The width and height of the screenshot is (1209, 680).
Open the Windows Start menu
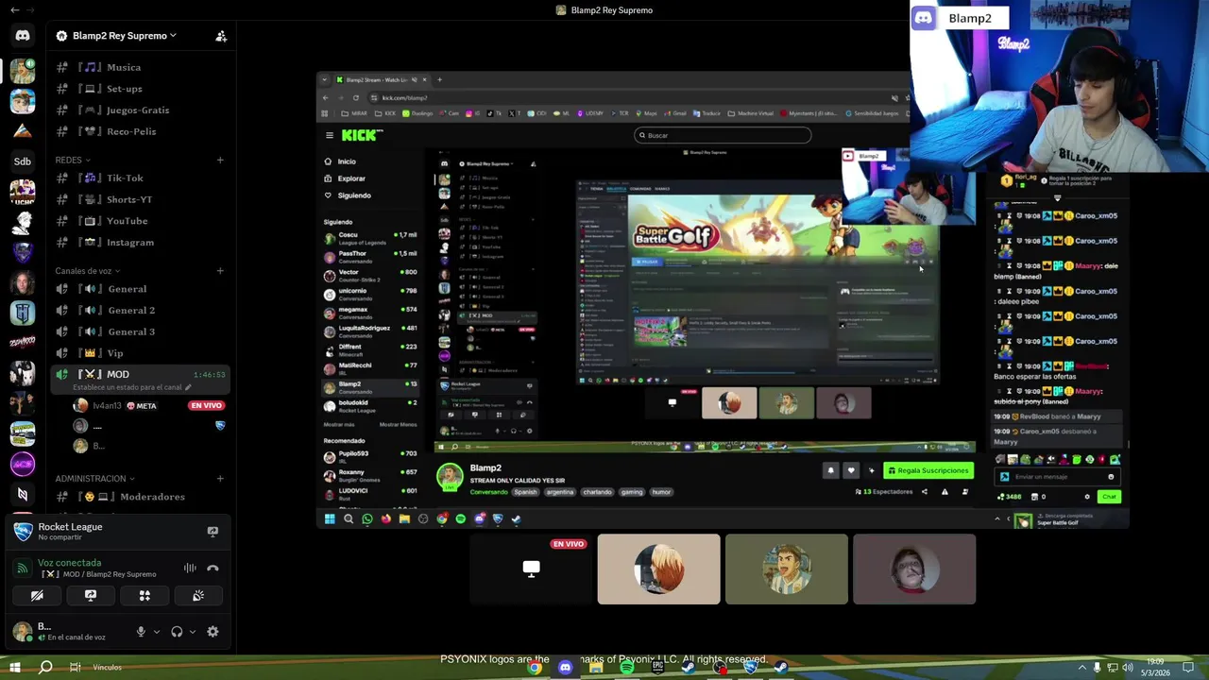[x=13, y=668]
